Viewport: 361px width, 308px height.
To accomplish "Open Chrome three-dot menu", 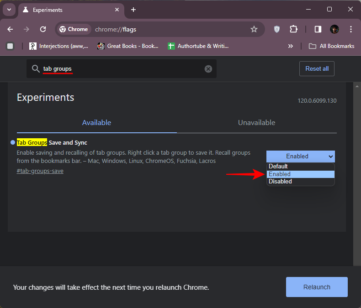I will coord(351,29).
